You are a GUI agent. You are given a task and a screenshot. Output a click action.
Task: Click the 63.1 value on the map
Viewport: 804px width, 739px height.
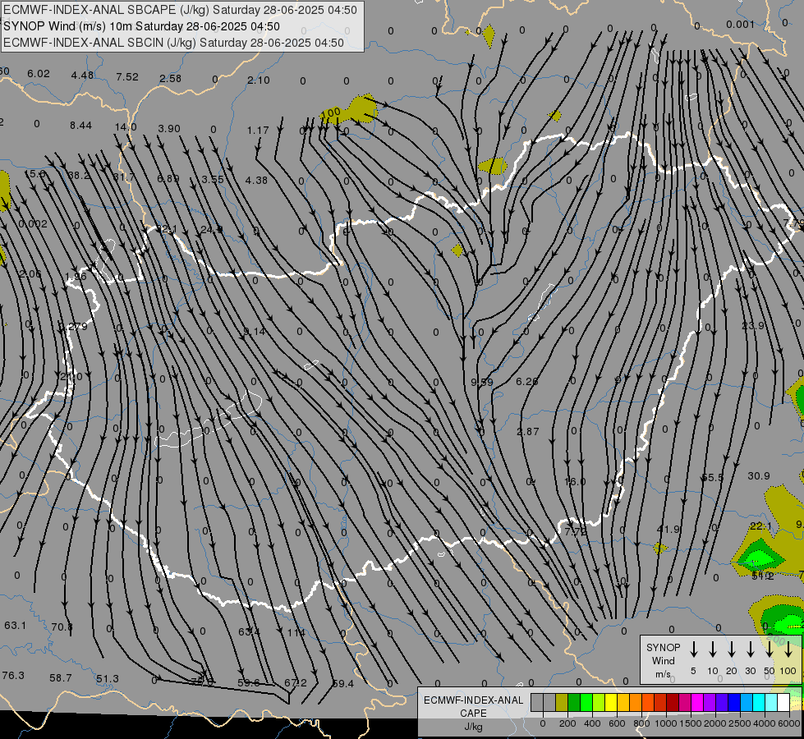[x=15, y=626]
